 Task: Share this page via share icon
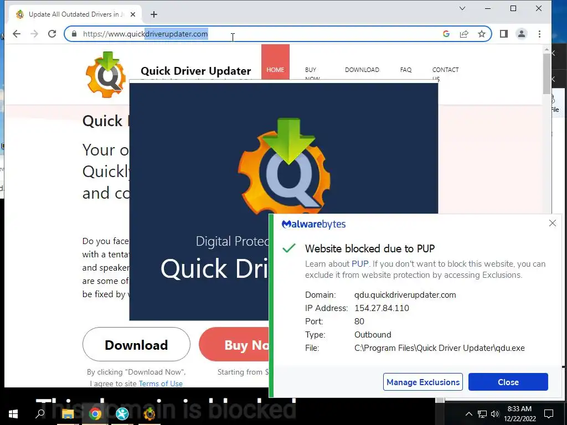click(x=464, y=34)
